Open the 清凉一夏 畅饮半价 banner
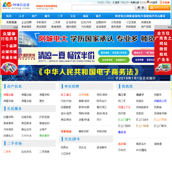 pos(86,56)
